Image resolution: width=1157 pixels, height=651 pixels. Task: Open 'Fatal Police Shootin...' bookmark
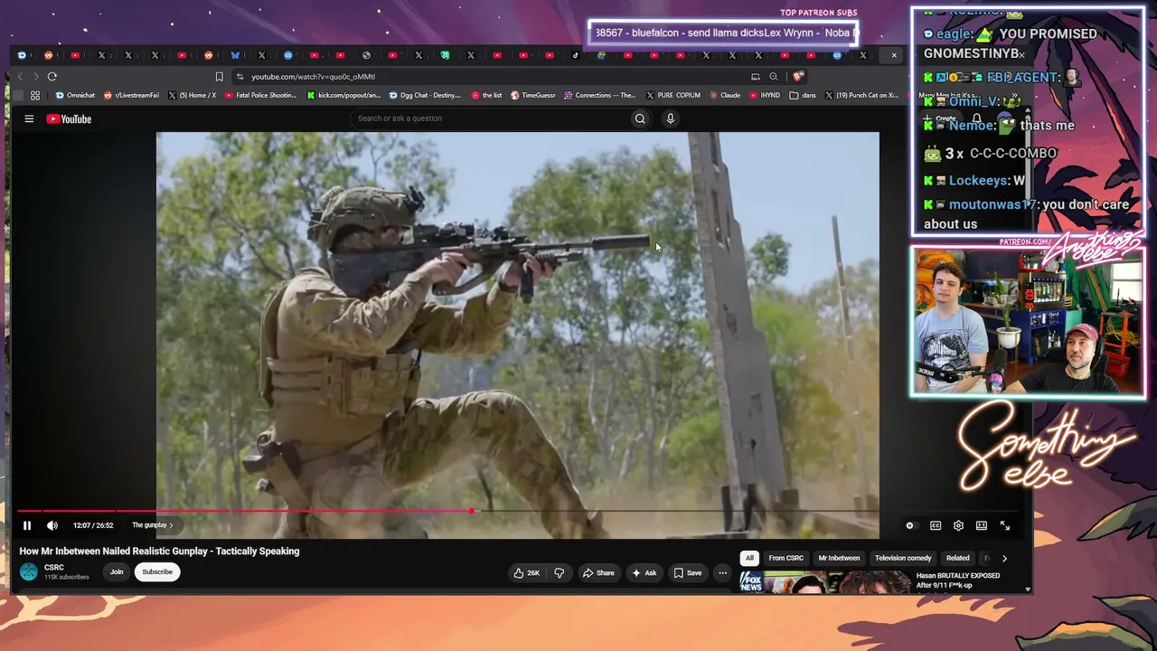coord(261,95)
